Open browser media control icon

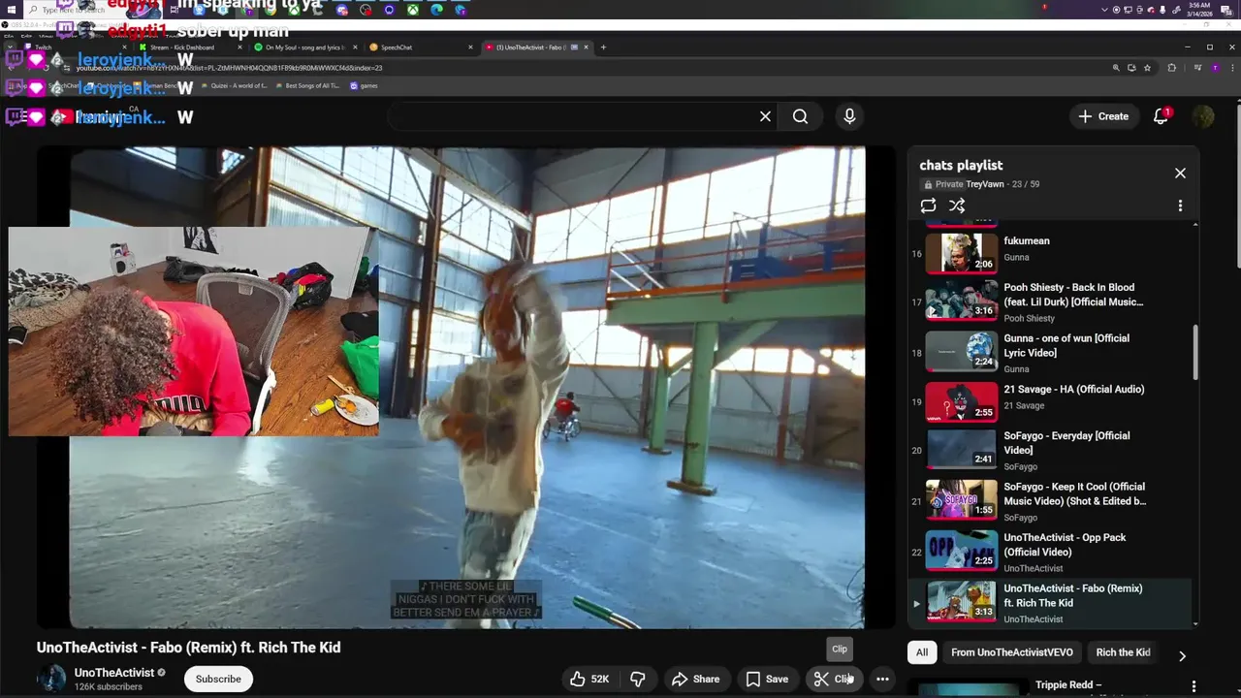(1197, 68)
